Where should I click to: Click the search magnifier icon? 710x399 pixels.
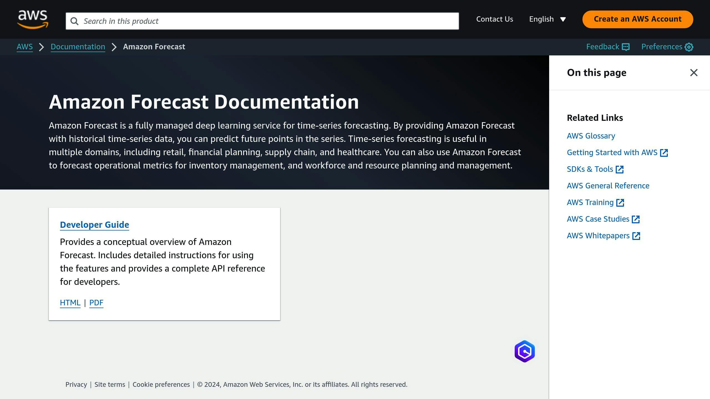[74, 21]
